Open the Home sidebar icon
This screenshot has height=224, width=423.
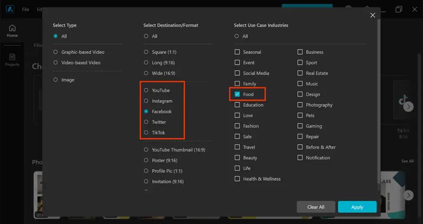click(12, 31)
